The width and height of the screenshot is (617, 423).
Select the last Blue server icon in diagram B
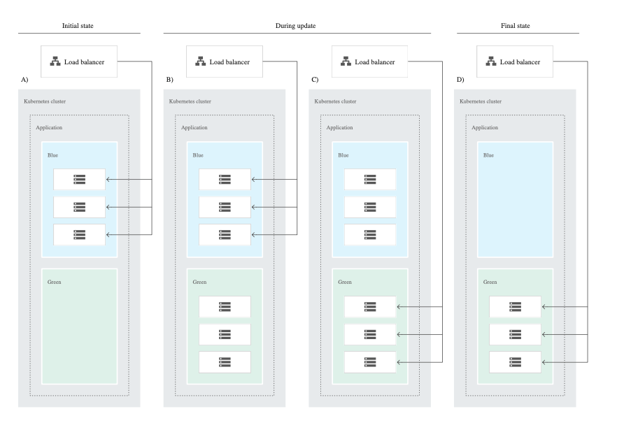tap(225, 235)
